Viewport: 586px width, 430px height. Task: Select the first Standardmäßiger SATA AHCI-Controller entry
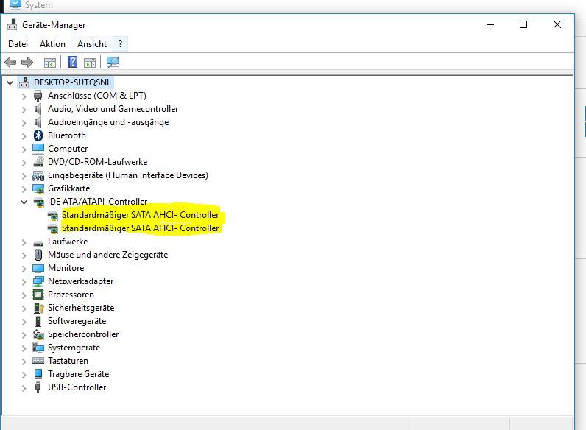point(140,215)
